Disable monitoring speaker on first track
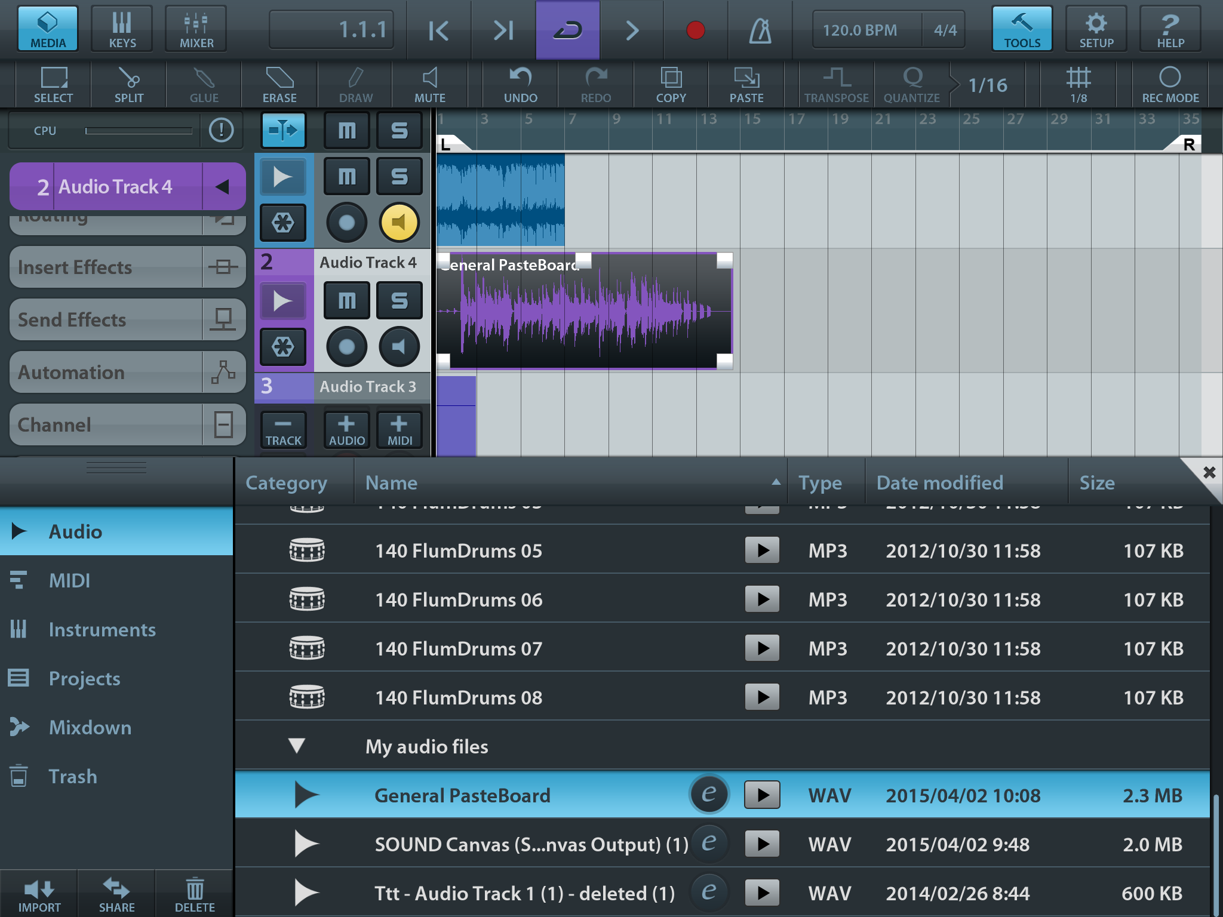The height and width of the screenshot is (917, 1223). click(399, 223)
